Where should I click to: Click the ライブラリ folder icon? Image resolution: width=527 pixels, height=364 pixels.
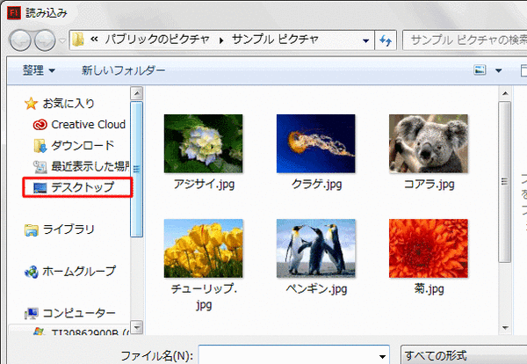coord(32,230)
